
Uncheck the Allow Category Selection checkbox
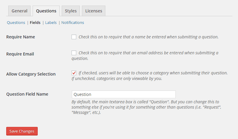pos(74,73)
